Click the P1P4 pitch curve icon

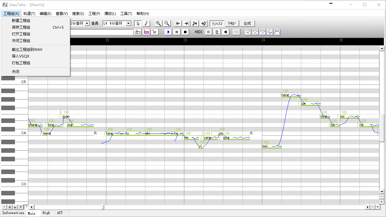[x=263, y=32]
